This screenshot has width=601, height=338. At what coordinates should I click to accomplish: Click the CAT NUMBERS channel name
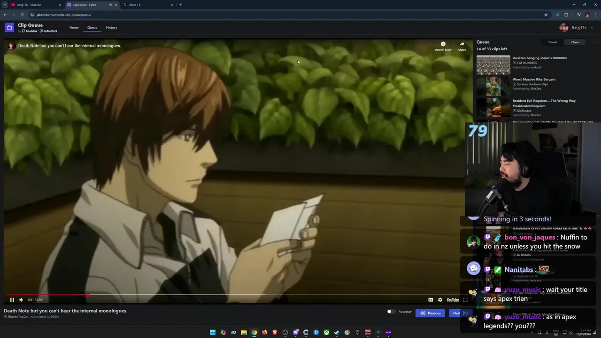(527, 63)
